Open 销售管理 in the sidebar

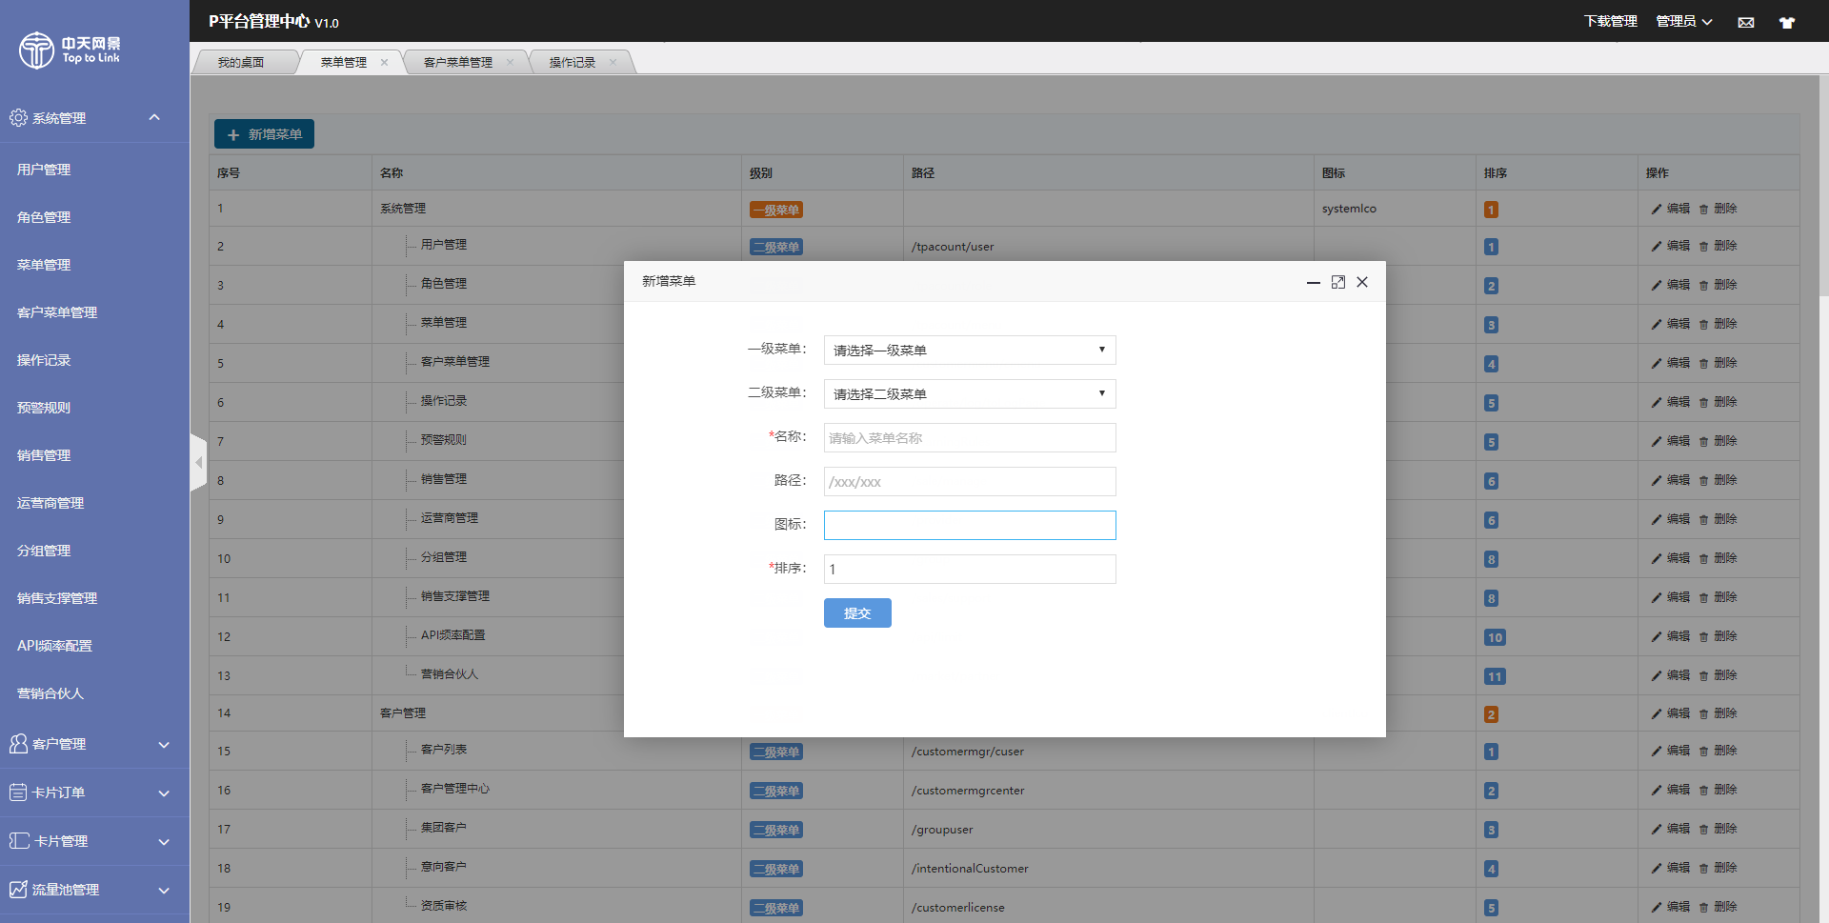point(44,455)
